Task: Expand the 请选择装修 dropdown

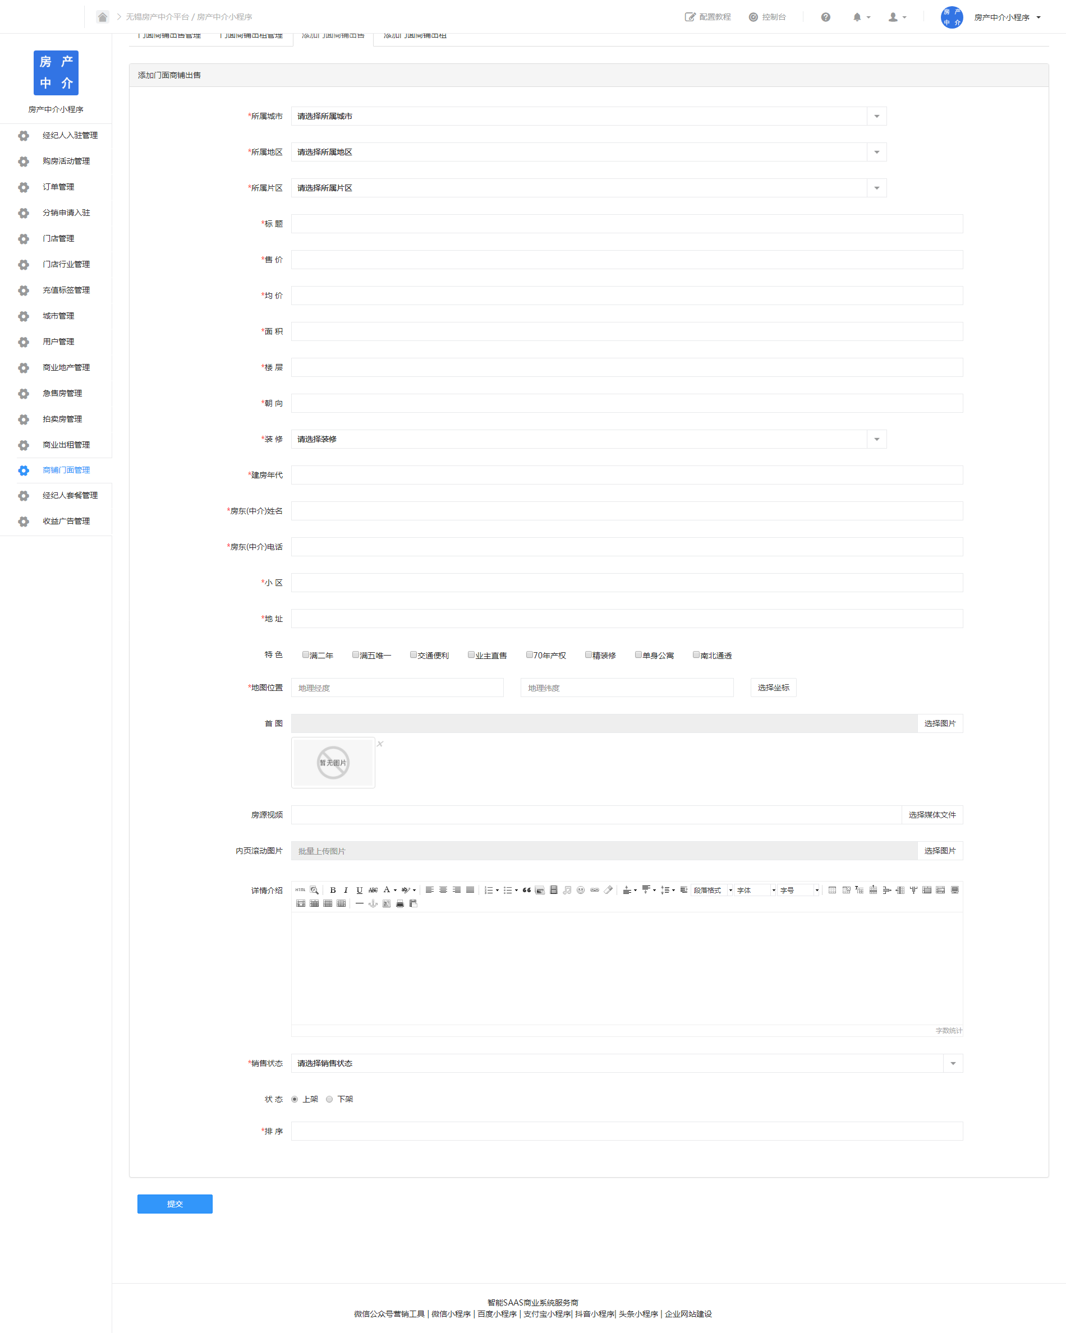Action: click(x=589, y=439)
